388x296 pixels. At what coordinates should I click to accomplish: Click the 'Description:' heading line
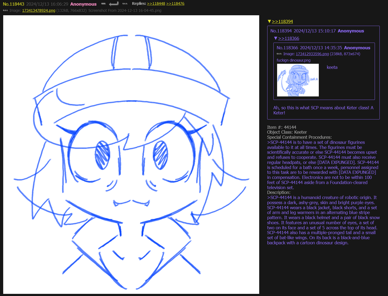click(x=279, y=192)
